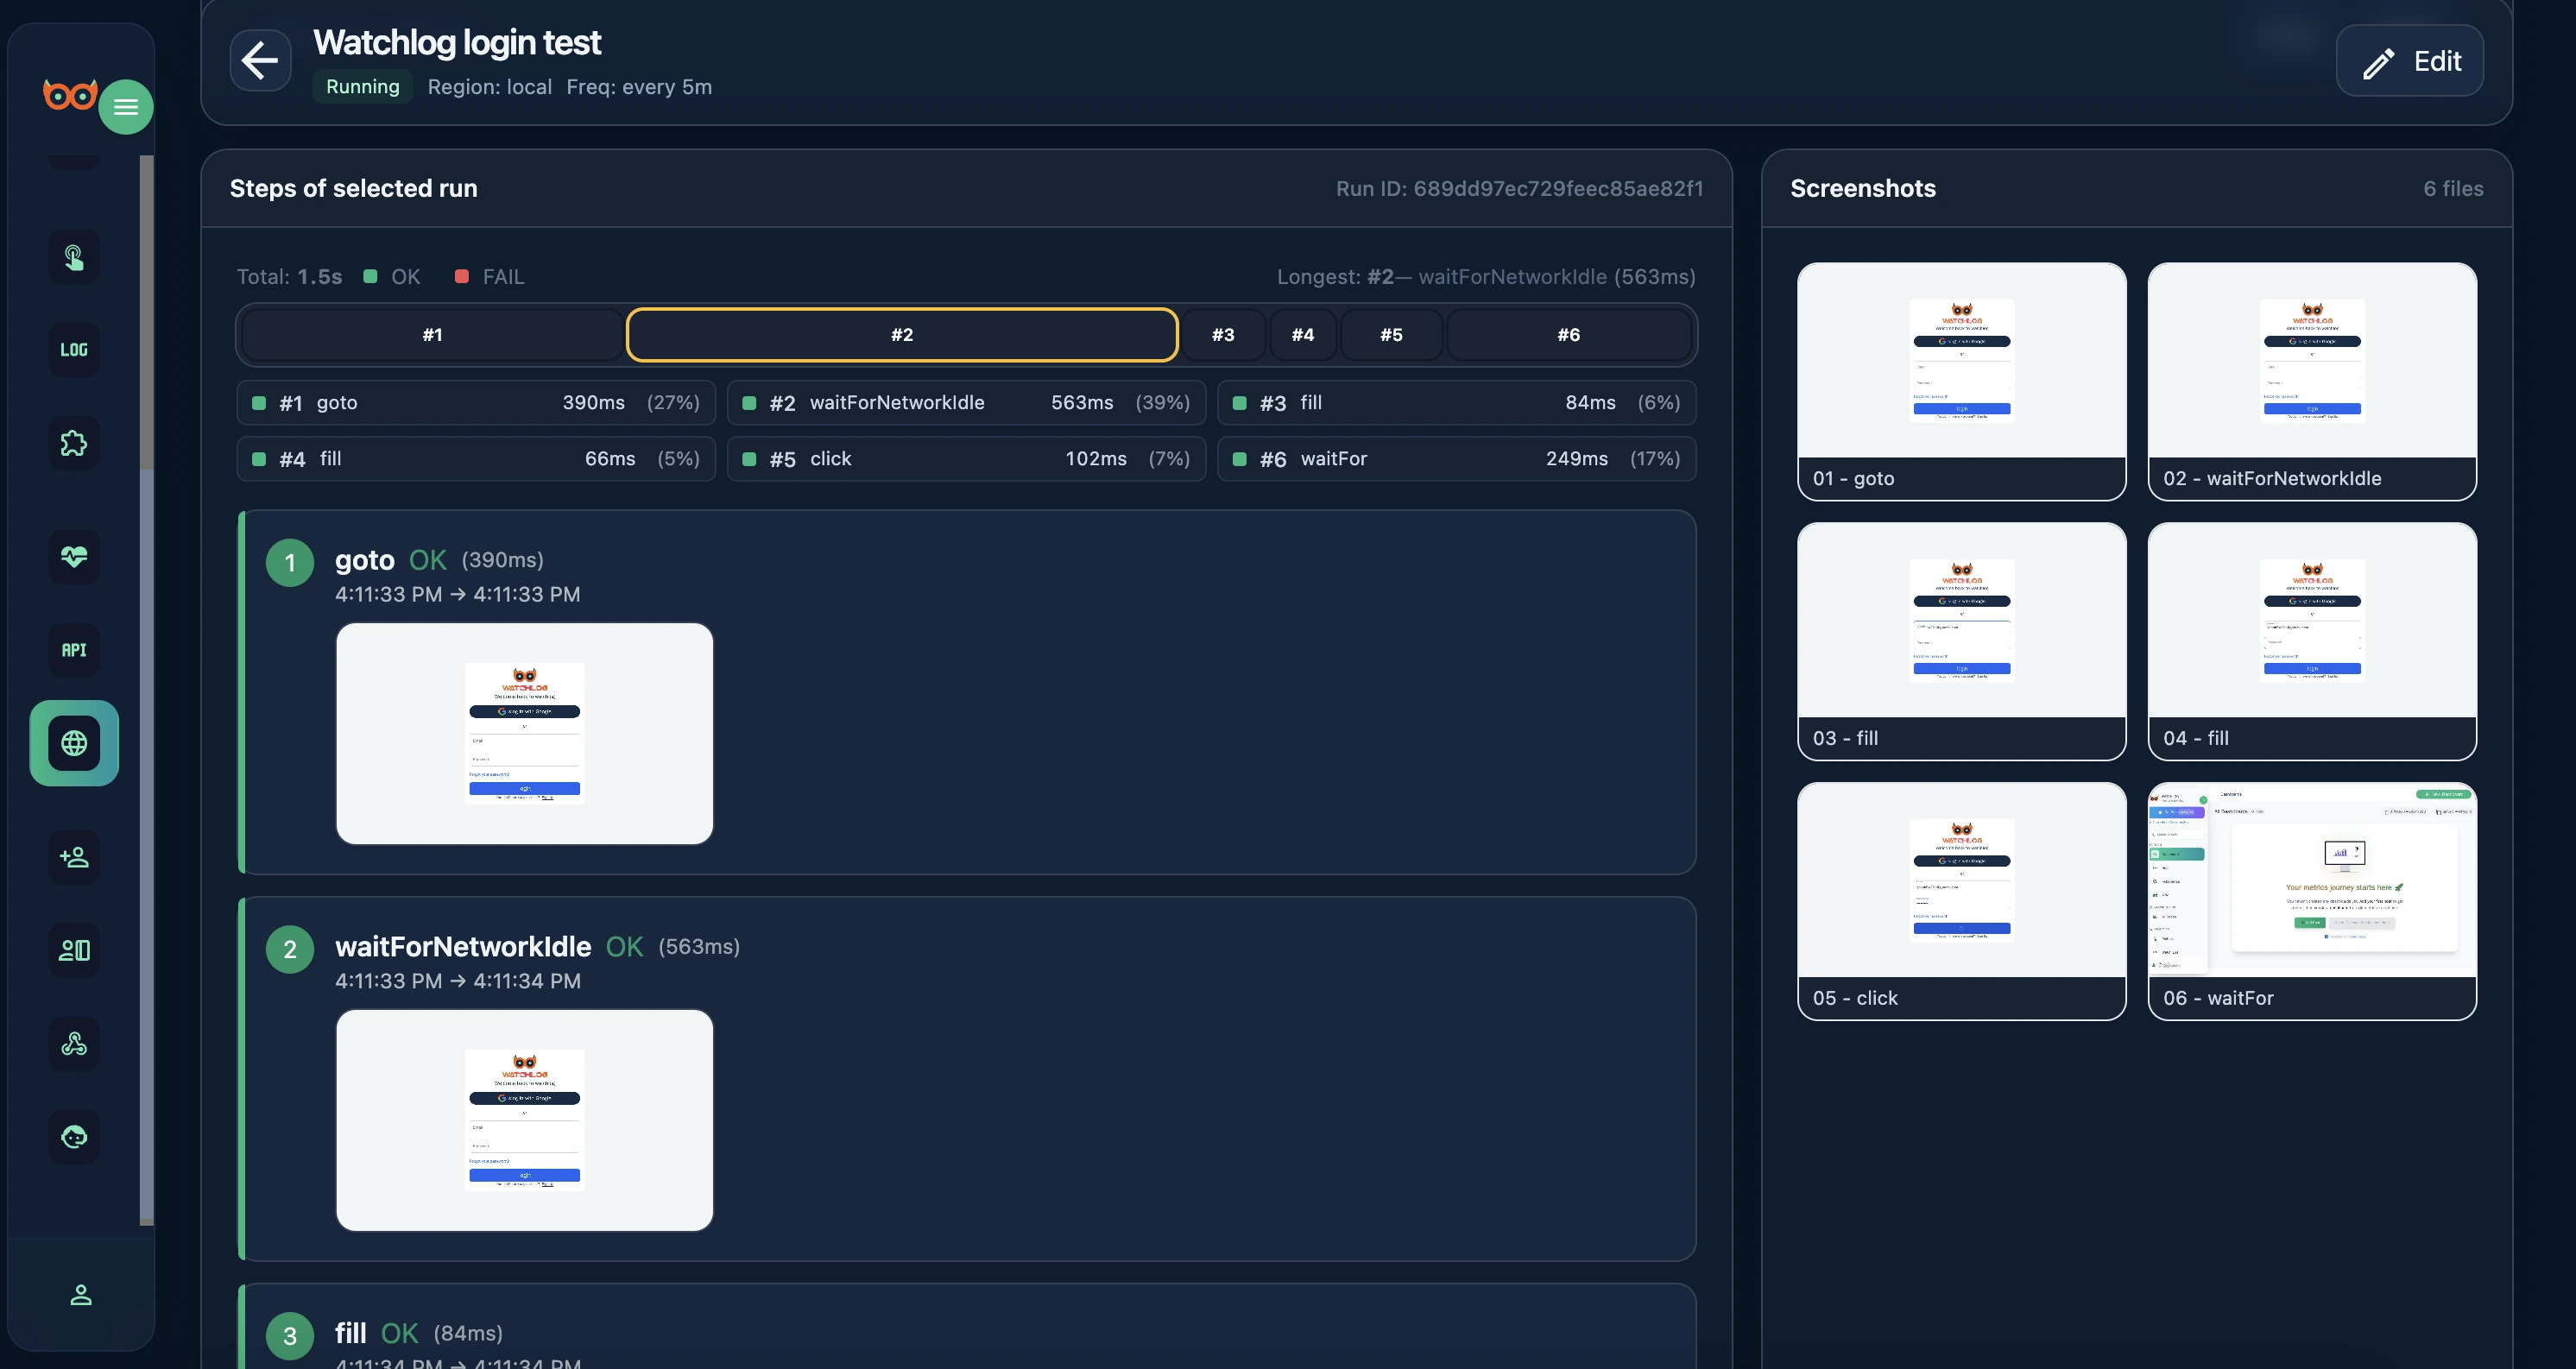
Task: Select timeline segment #4
Action: pyautogui.click(x=1303, y=335)
